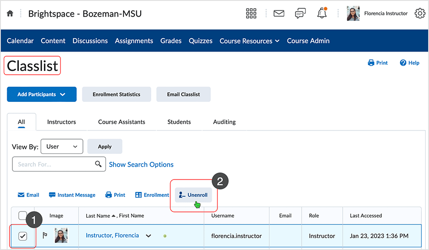Click the Instructor role cell
Screen dimensions: 429x250
(322, 236)
